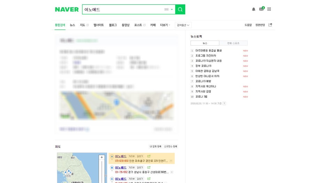326x183 pixels.
Task: Click the share icon on result C row
Action: tap(149, 178)
